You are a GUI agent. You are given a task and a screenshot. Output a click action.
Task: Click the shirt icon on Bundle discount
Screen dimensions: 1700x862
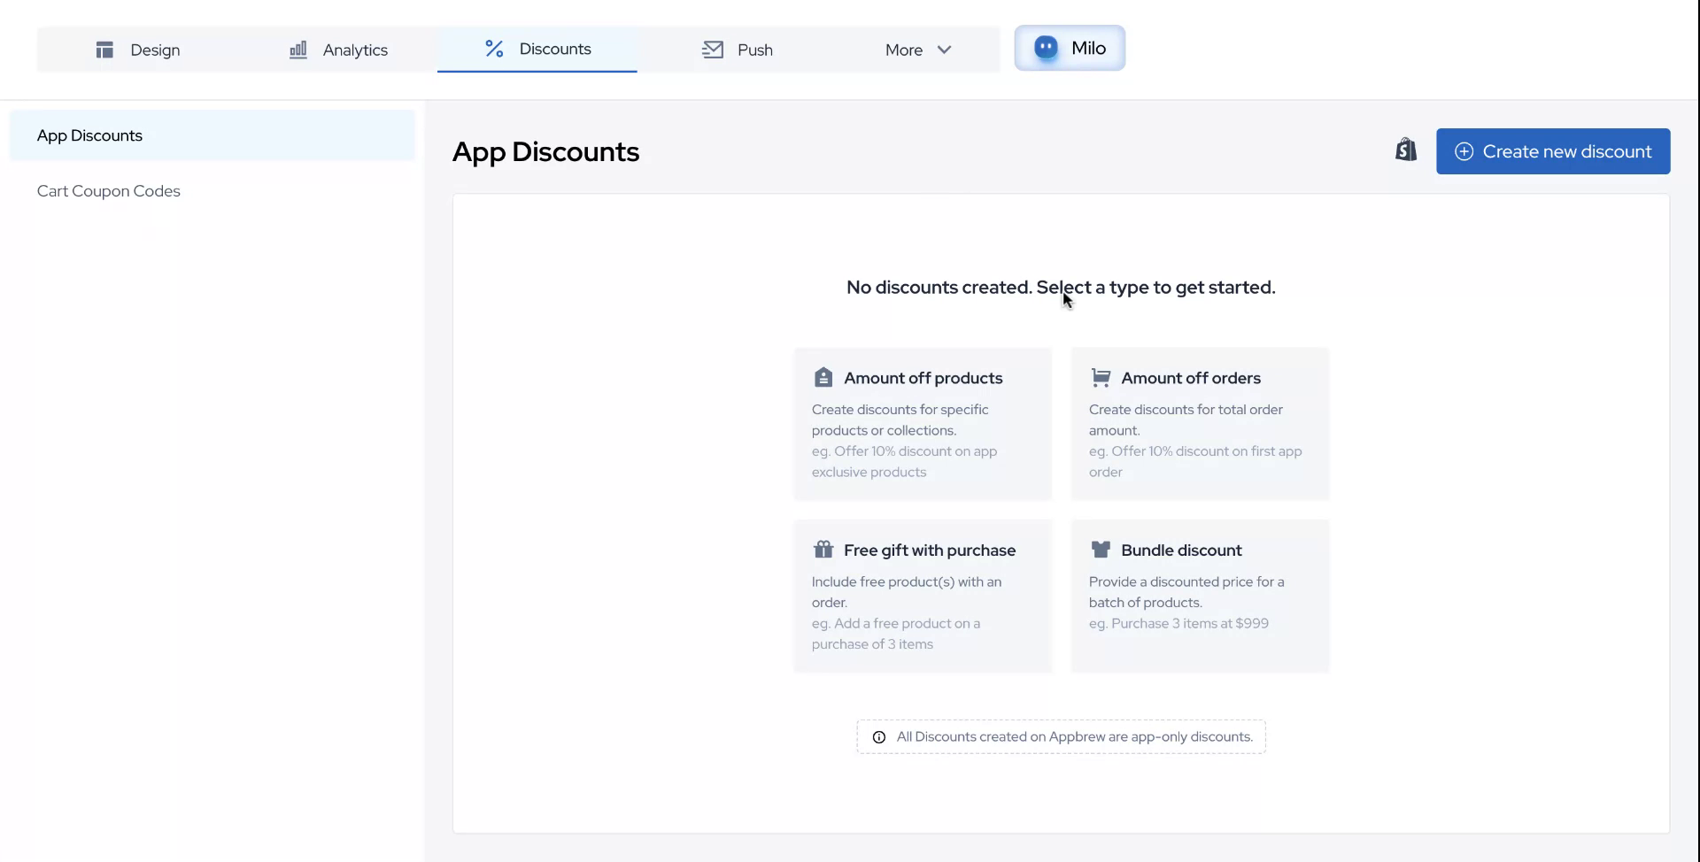click(x=1101, y=549)
